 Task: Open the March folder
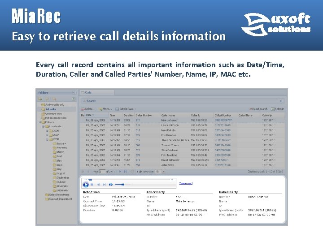(58, 152)
